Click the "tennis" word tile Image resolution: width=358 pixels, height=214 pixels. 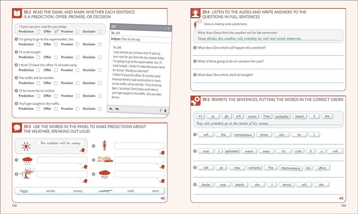coord(287,185)
